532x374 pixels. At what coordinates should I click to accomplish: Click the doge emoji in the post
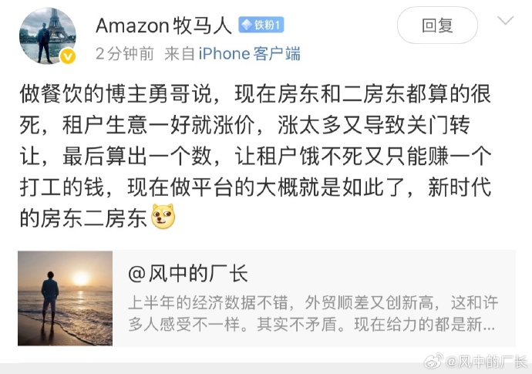pyautogui.click(x=163, y=217)
